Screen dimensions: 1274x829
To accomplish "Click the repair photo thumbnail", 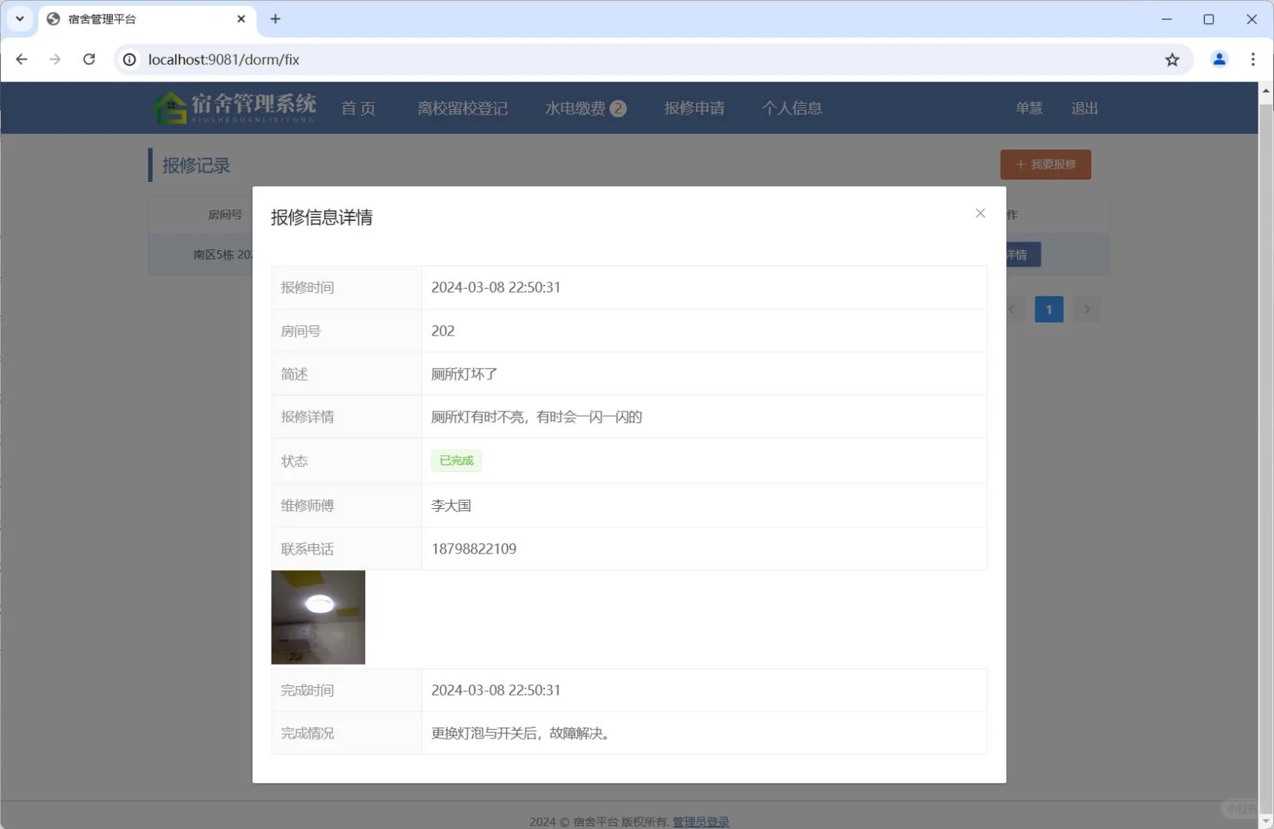I will pos(318,616).
